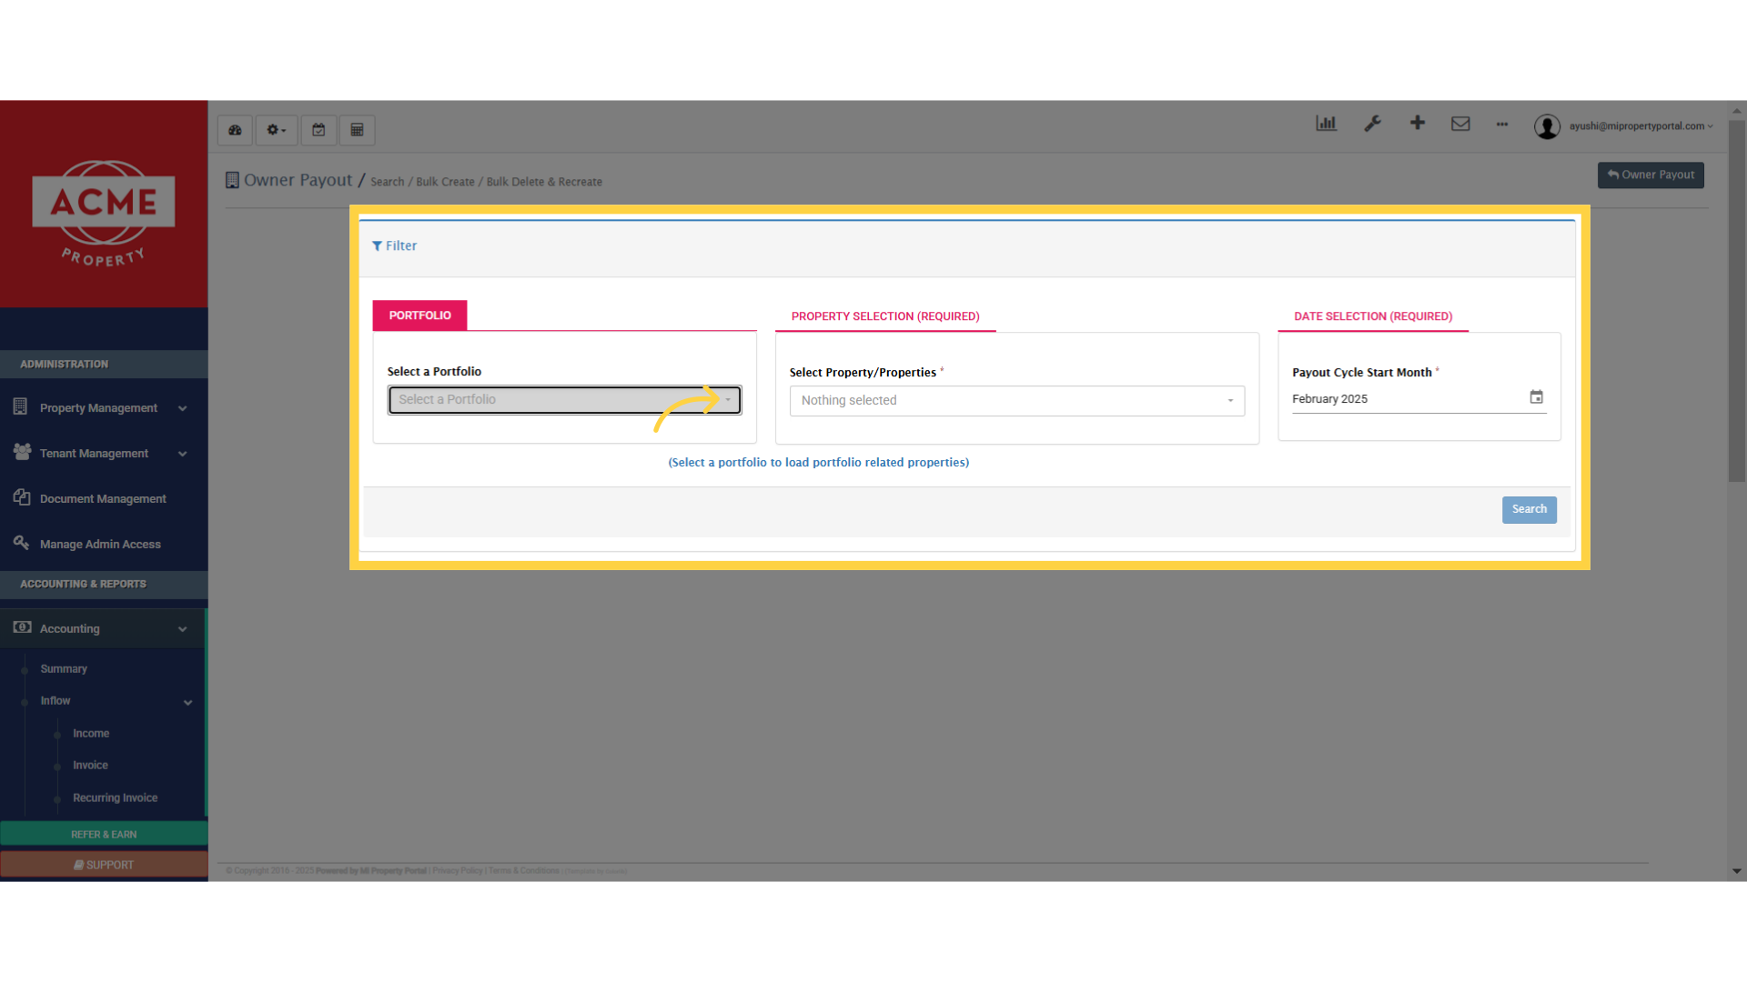Open the Select Property/Properties dropdown

1017,401
